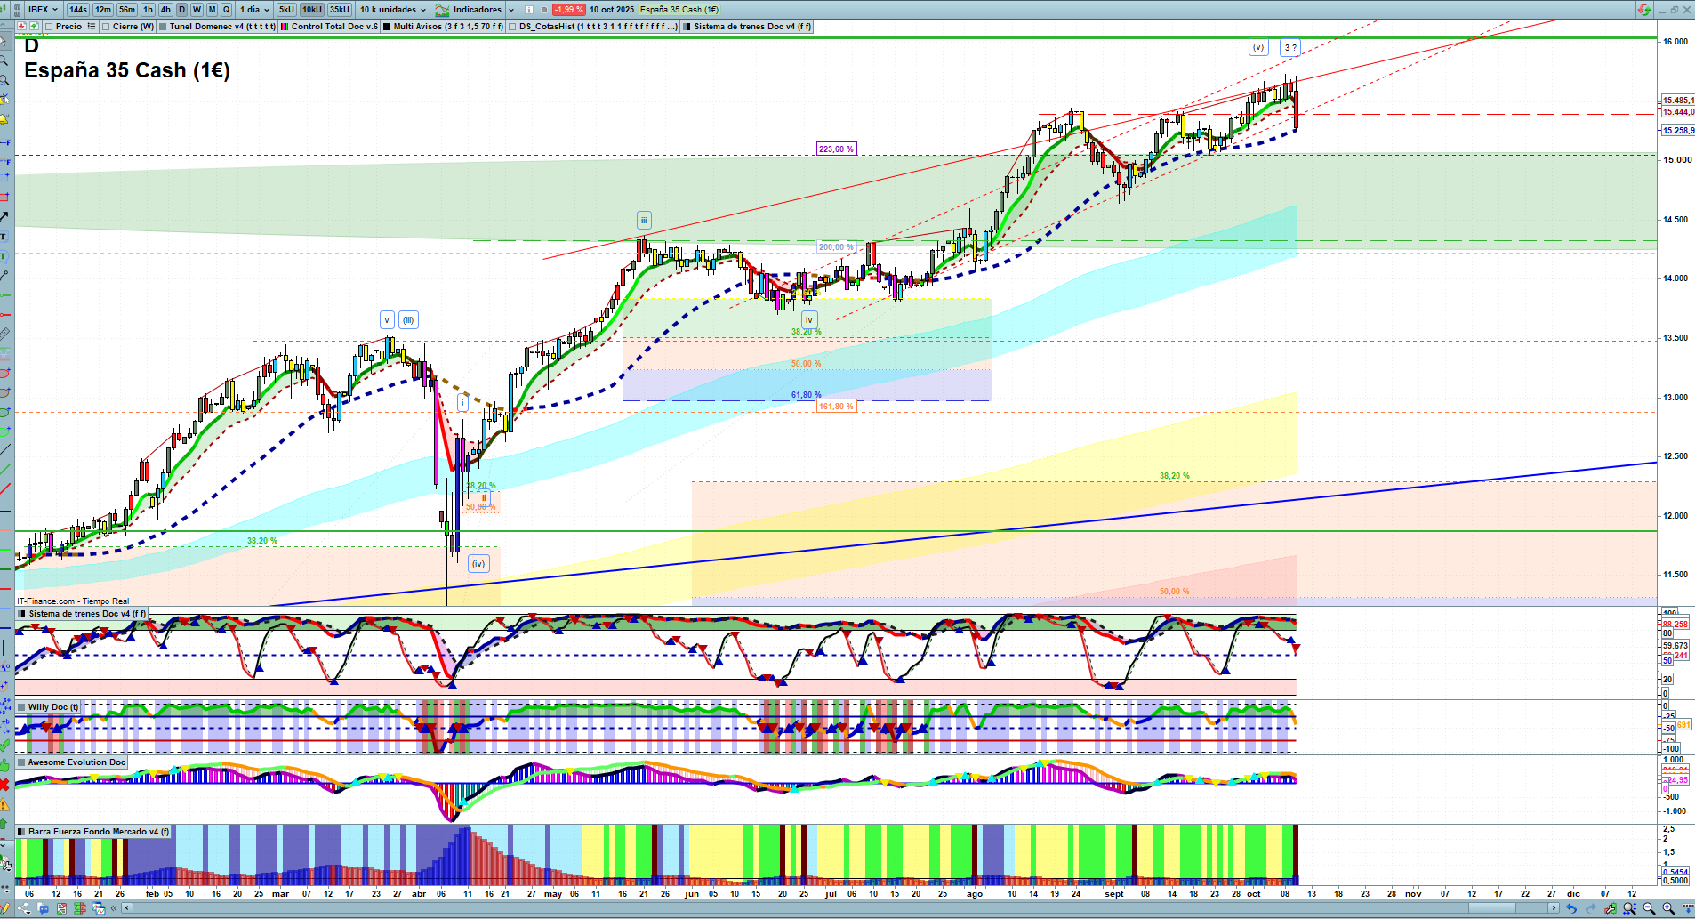Activate the daily D timeframe
Screen dimensions: 1695x919
pyautogui.click(x=182, y=10)
